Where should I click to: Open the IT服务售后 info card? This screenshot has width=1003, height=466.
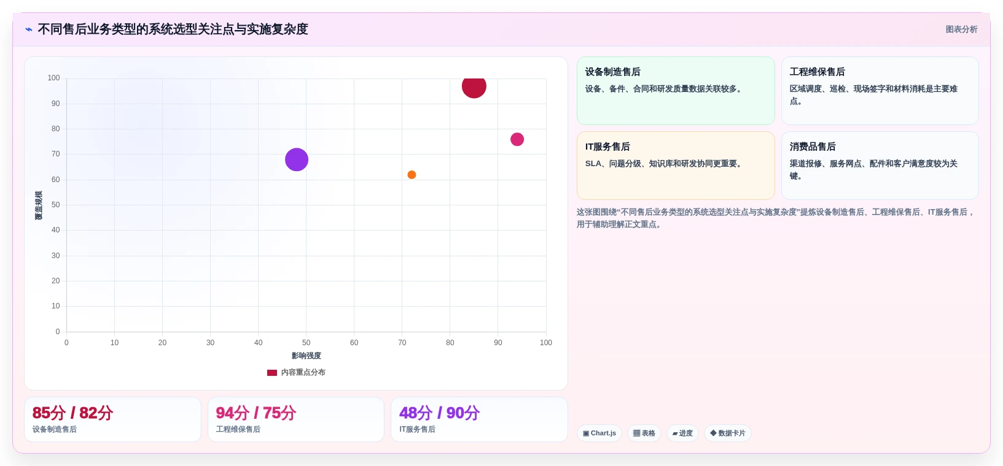pyautogui.click(x=676, y=166)
